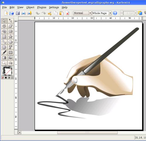Image resolution: width=146 pixels, height=141 pixels.
Task: Click the Whole Page zoom text field
Action: 100,13
